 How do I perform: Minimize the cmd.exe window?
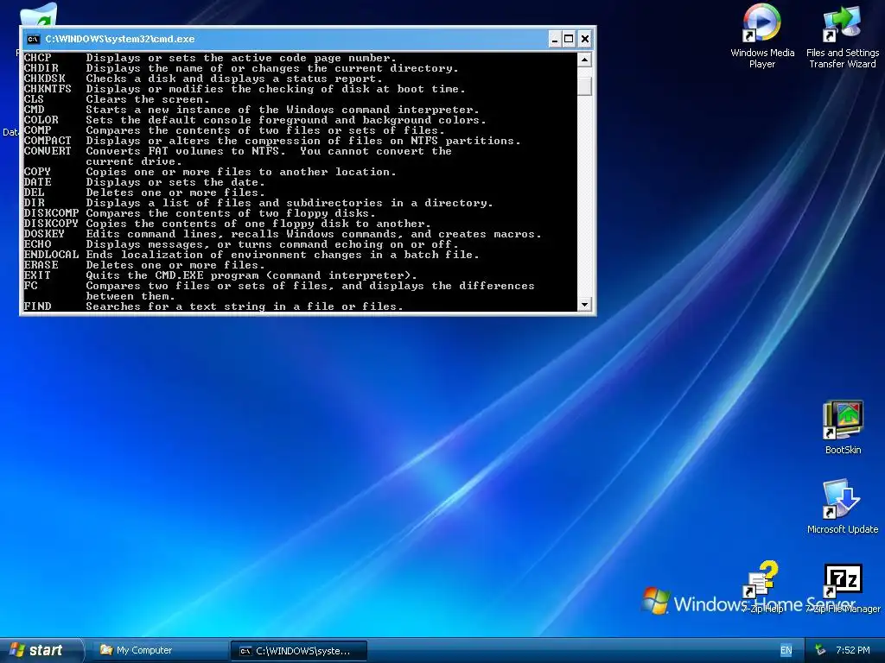pyautogui.click(x=555, y=39)
